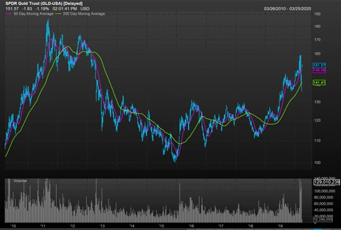The image size is (341, 230).
Task: Click the green 141.41 moving average tag
Action: [319, 83]
